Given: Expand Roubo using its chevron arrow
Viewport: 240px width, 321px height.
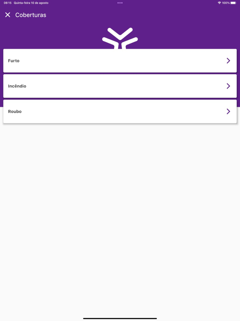Looking at the screenshot, I should click(x=228, y=111).
